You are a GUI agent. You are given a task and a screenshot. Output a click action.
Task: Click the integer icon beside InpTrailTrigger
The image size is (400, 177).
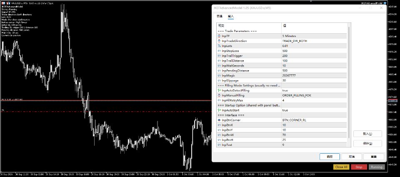coord(219,56)
